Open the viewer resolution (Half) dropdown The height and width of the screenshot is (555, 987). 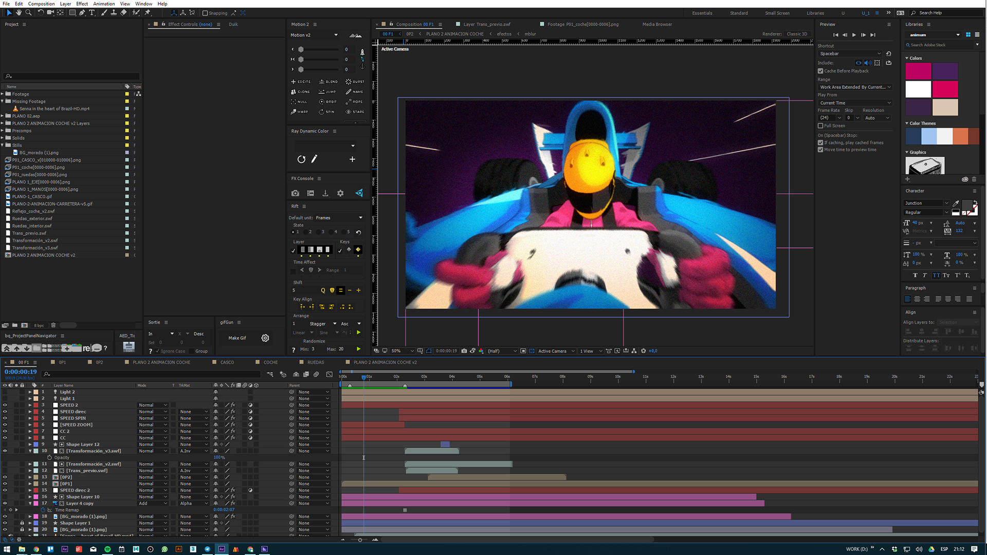pyautogui.click(x=502, y=351)
